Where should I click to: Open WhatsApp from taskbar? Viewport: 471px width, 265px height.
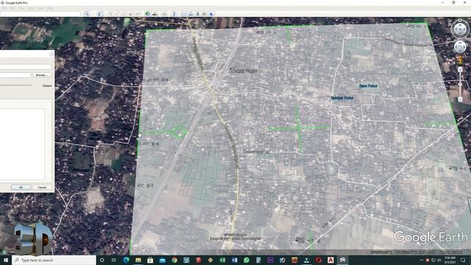pos(247,260)
